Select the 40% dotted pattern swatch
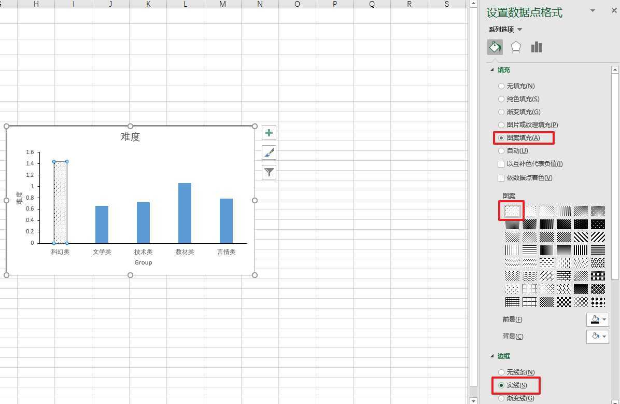Viewport: 620px width, 404px height. 598,211
